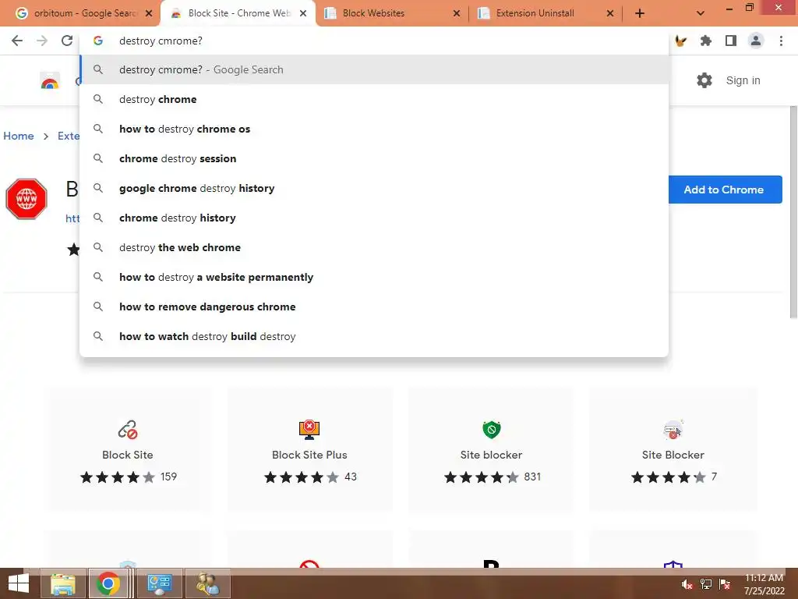Open a new browser tab
Screen dimensions: 798x599
[640, 13]
